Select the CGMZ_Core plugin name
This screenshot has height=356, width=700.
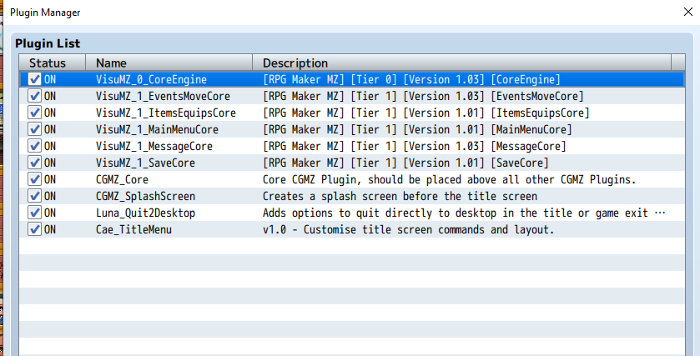(x=122, y=180)
